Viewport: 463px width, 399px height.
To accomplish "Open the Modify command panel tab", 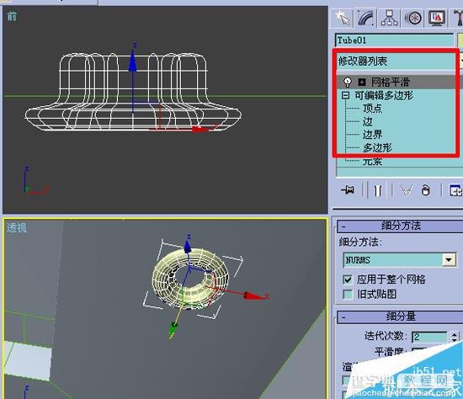I will coord(365,18).
